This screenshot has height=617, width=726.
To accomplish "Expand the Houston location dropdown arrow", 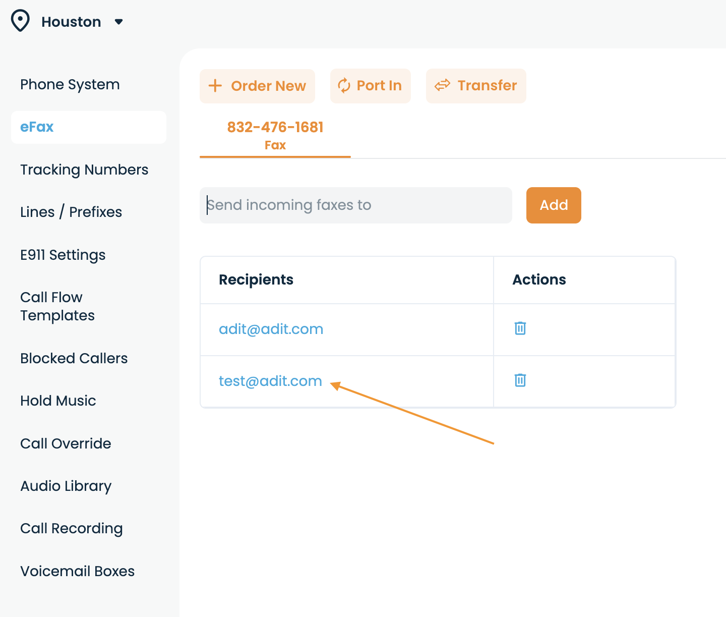I will click(x=119, y=22).
